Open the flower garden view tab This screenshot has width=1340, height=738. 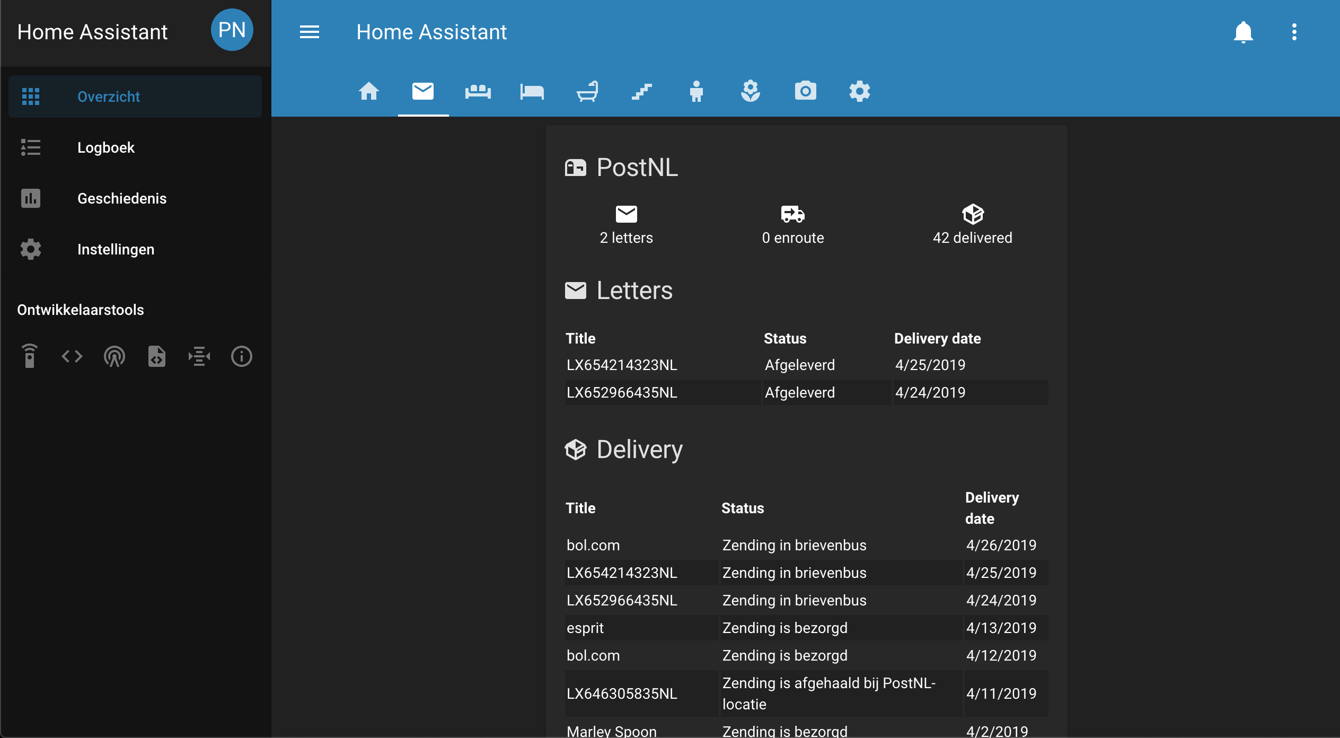[751, 91]
